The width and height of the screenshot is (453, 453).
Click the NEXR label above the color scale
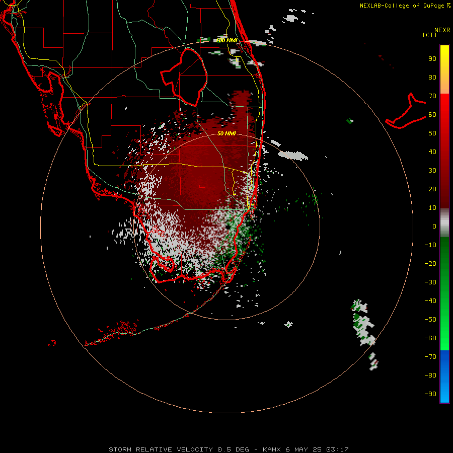click(442, 30)
